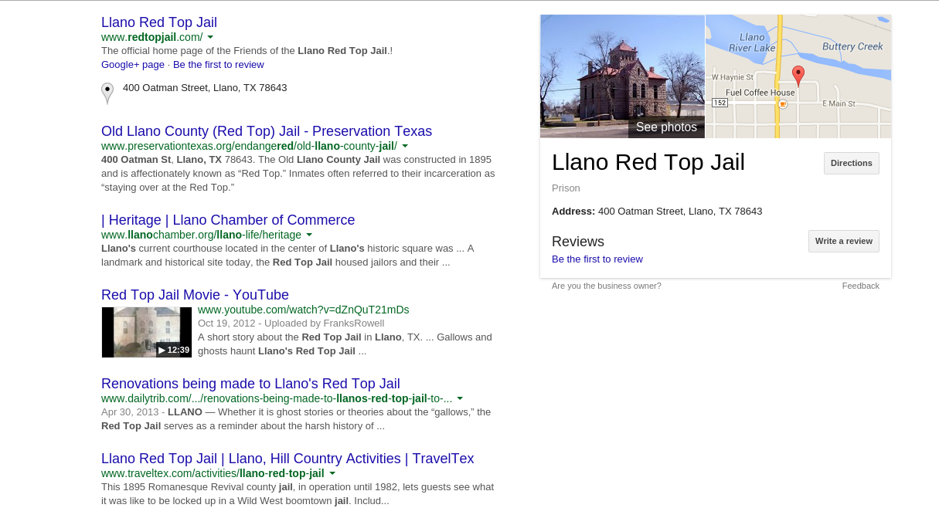Screen dimensions: 939x508
Task: Click 'W Haynie St' label on the map
Action: point(732,77)
